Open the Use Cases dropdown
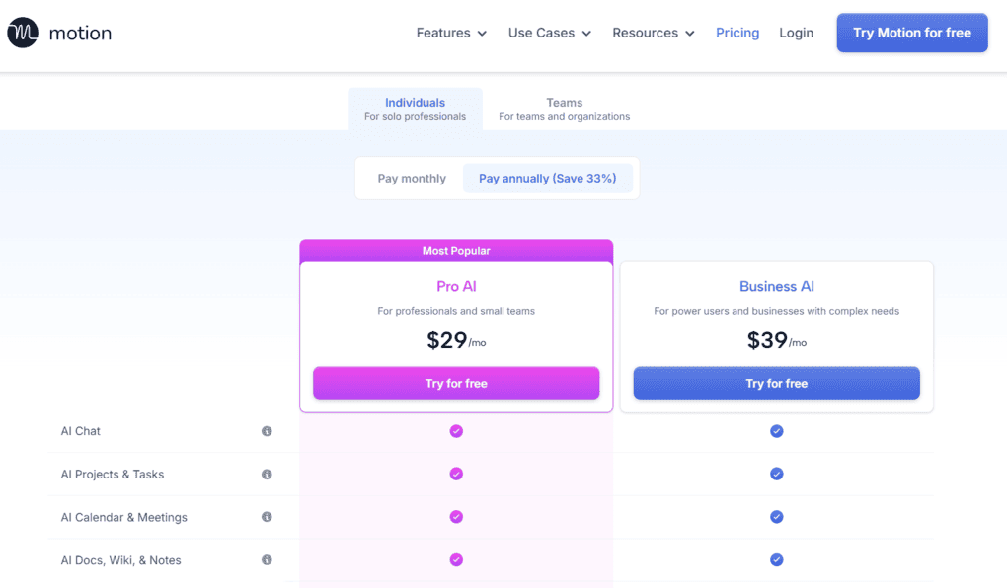Viewport: 1007px width, 588px height. coord(549,33)
